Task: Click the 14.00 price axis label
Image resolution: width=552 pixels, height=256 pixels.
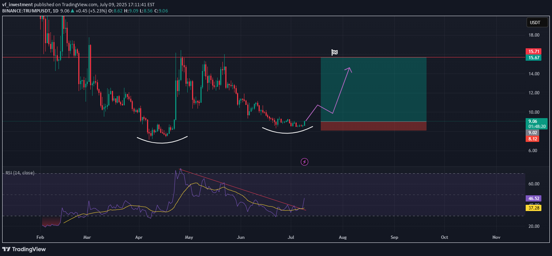Action: coord(534,74)
